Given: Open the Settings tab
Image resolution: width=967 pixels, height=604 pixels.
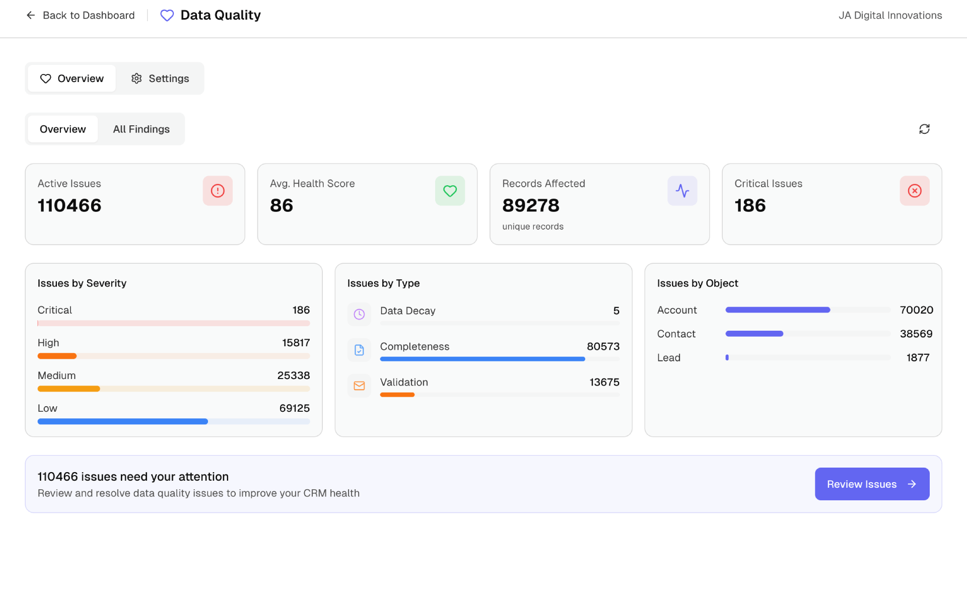Looking at the screenshot, I should (160, 78).
